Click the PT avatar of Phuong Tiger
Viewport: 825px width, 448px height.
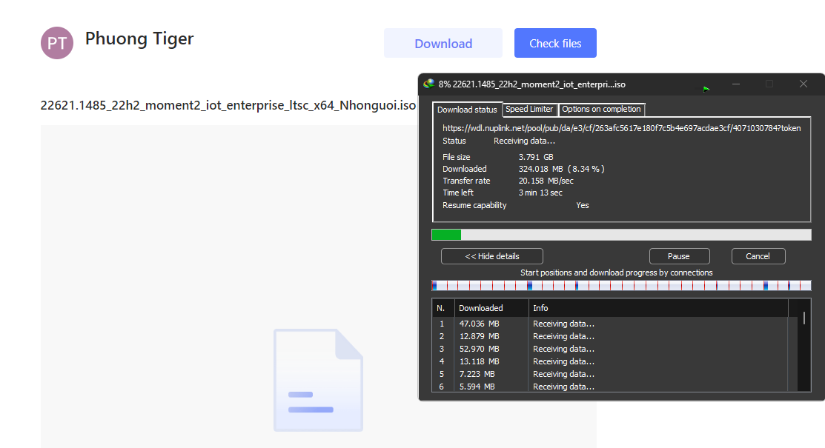pos(57,43)
